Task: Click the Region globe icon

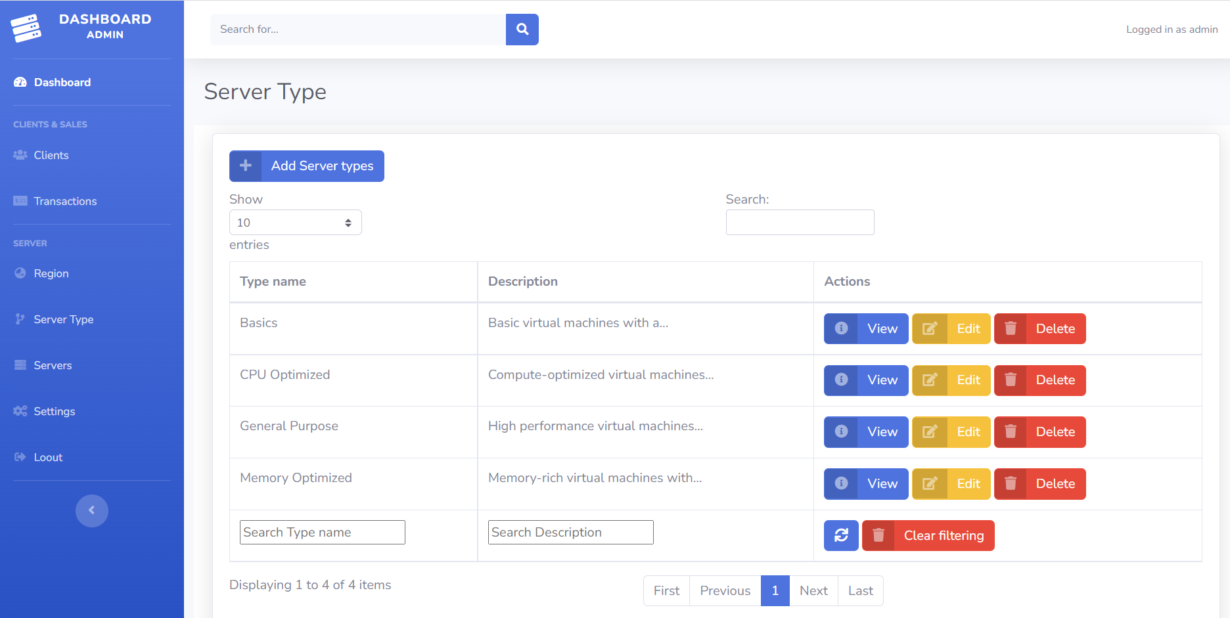Action: (19, 273)
